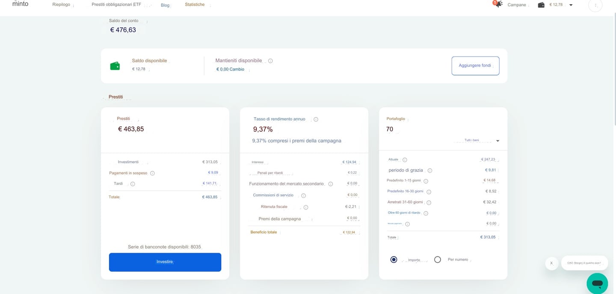Screen dimensions: 616x294
Task: Select the Per numero radio button
Action: [437, 260]
